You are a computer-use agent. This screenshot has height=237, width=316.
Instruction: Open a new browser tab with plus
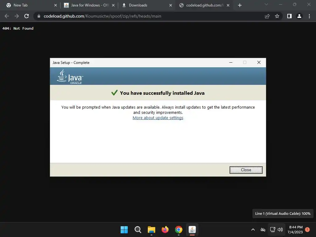[x=239, y=5]
